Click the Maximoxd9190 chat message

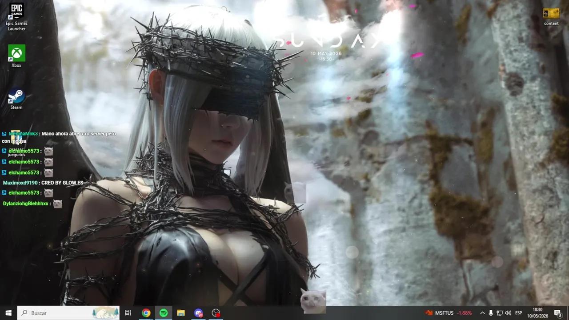43,183
